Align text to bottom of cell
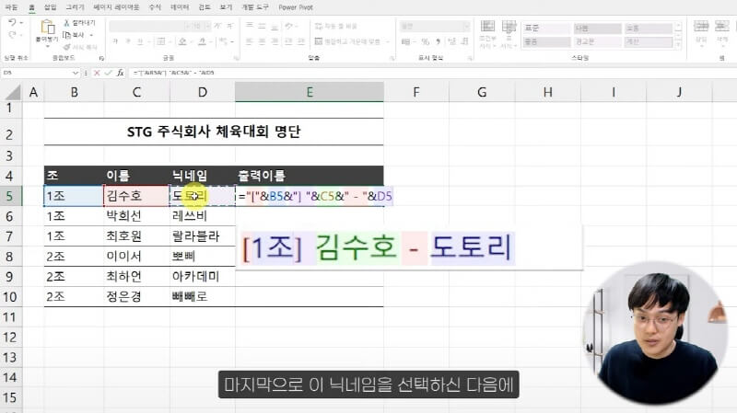Screen dimensions: 737x413 [274, 26]
